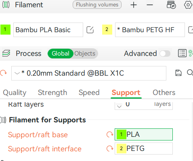193x161 pixels.
Task: Select Global process scope
Action: pos(61,54)
